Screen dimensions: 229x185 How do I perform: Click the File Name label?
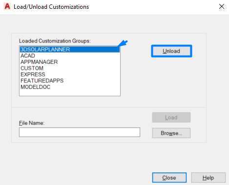pos(32,123)
